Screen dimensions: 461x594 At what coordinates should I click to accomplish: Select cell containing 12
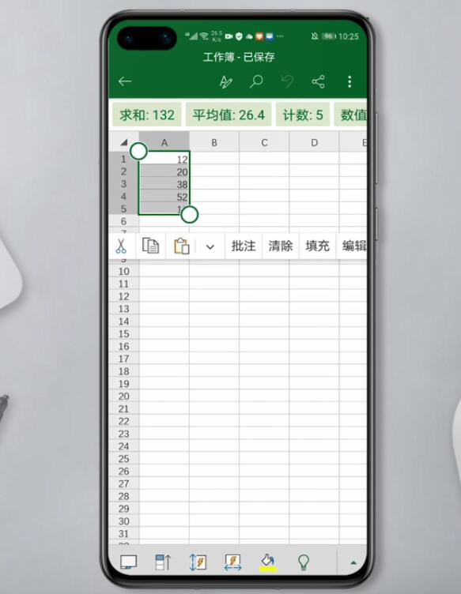click(x=164, y=159)
